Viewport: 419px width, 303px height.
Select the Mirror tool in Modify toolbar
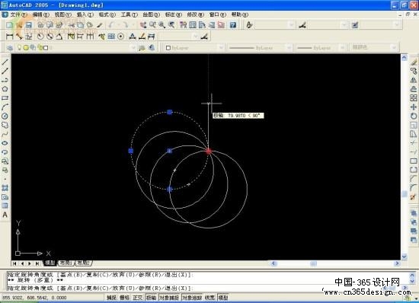414,80
